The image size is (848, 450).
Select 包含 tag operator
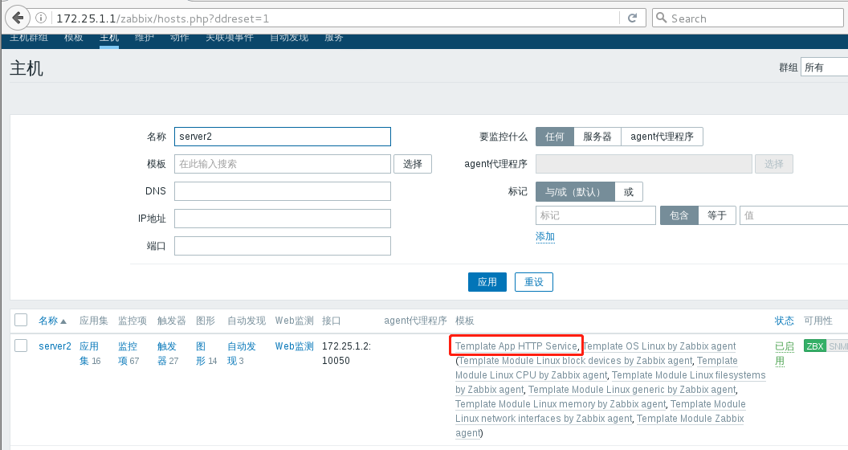point(679,215)
